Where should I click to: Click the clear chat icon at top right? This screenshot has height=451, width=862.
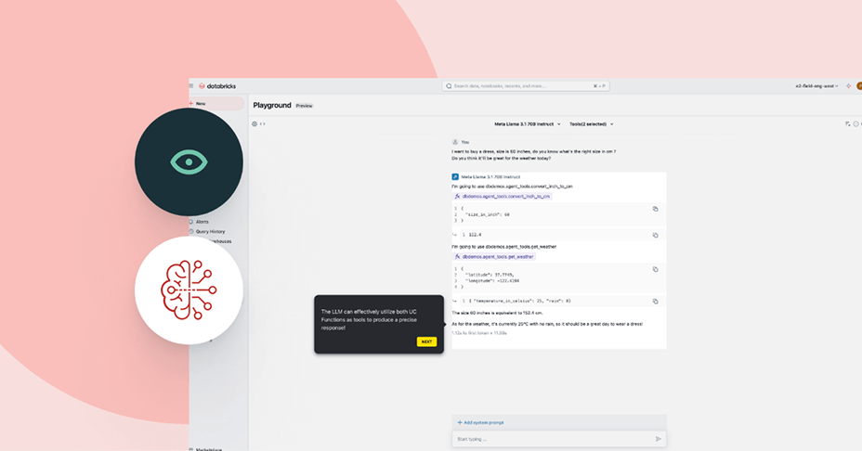[x=848, y=124]
